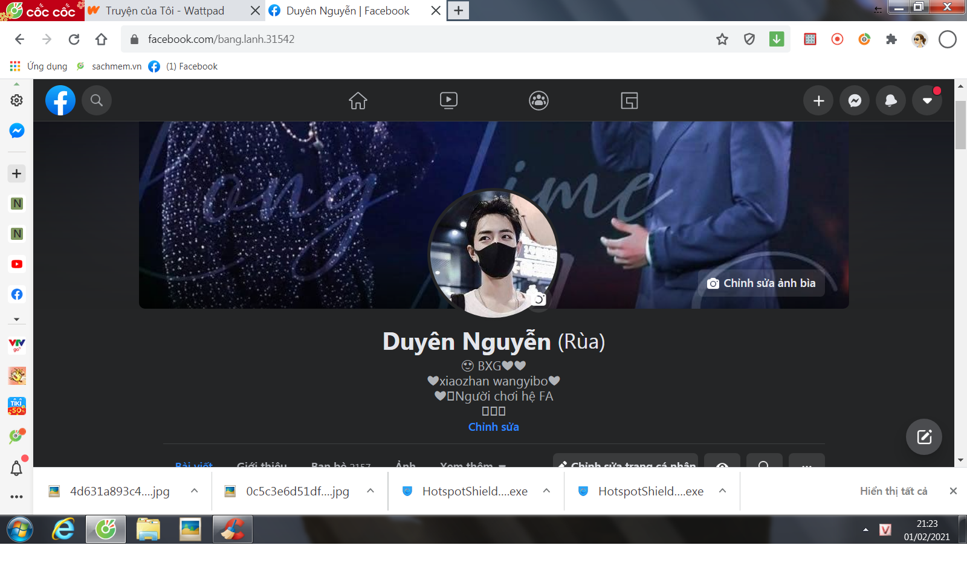This screenshot has height=580, width=967.
Task: Expand options for 4d631a893c4 jpg download
Action: (194, 491)
